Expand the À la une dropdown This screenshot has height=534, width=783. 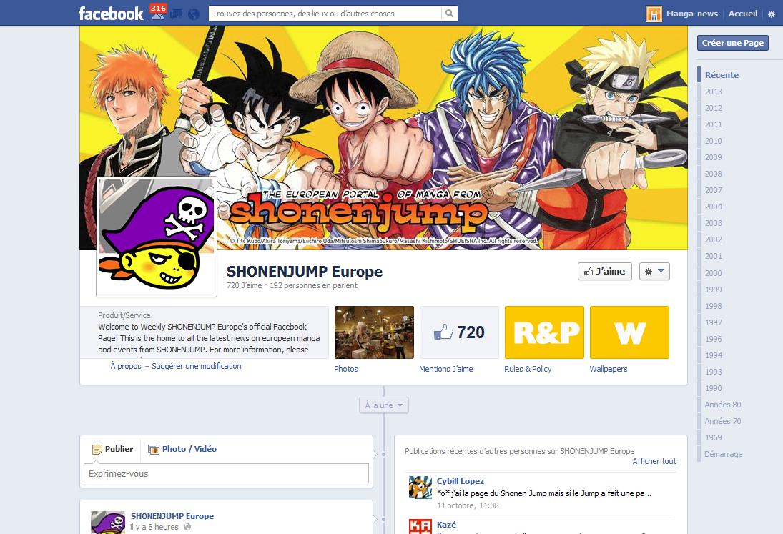383,405
